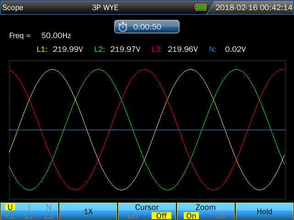Click the 219.97V reading

(125, 49)
